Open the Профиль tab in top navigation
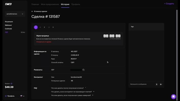 pos(76,4)
